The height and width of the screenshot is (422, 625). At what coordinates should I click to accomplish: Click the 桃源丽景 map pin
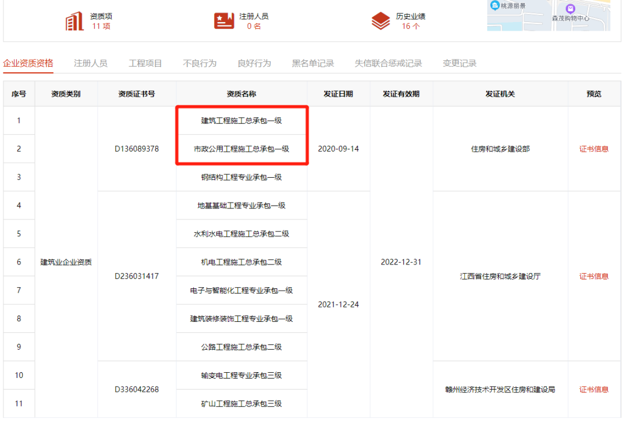pyautogui.click(x=495, y=6)
